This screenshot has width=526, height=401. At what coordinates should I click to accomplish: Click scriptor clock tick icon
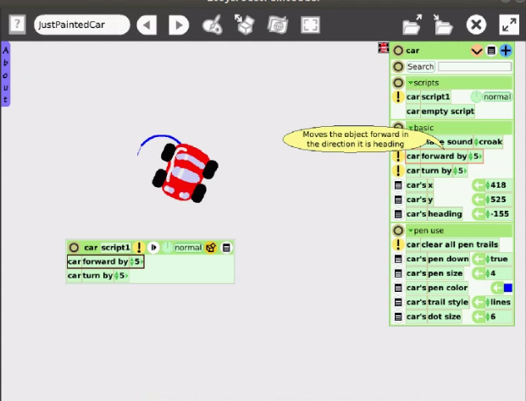(x=167, y=248)
